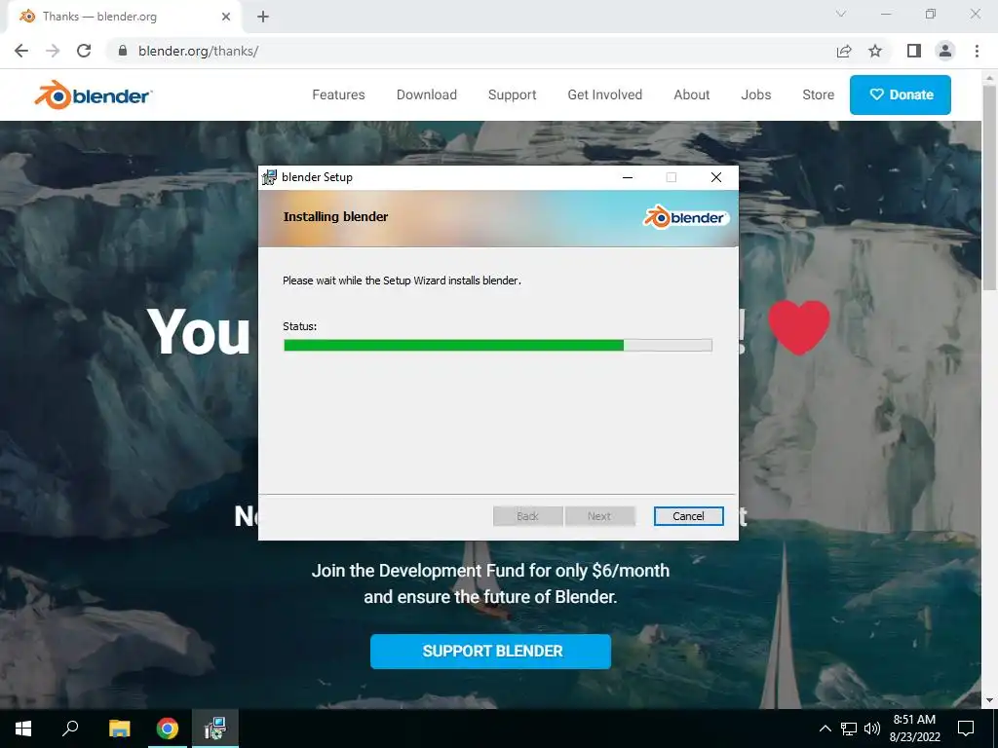This screenshot has width=998, height=748.
Task: Open the About menu item
Action: click(x=692, y=94)
